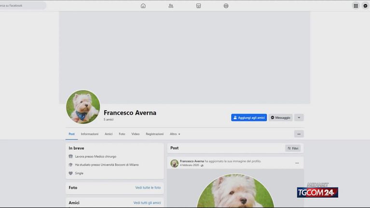Go to Facebook Home icon
The height and width of the screenshot is (208, 370).
tap(143, 6)
